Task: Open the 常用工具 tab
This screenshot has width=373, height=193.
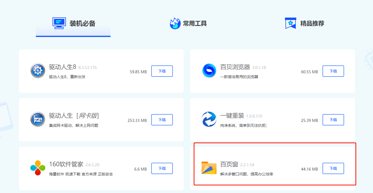Action: click(188, 24)
